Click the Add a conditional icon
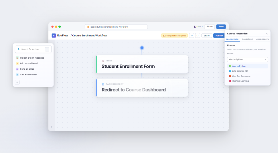This screenshot has width=278, height=153. pyautogui.click(x=17, y=63)
